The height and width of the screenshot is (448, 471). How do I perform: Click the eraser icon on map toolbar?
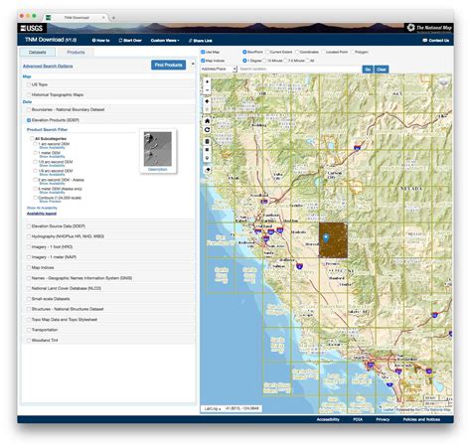pos(208,170)
